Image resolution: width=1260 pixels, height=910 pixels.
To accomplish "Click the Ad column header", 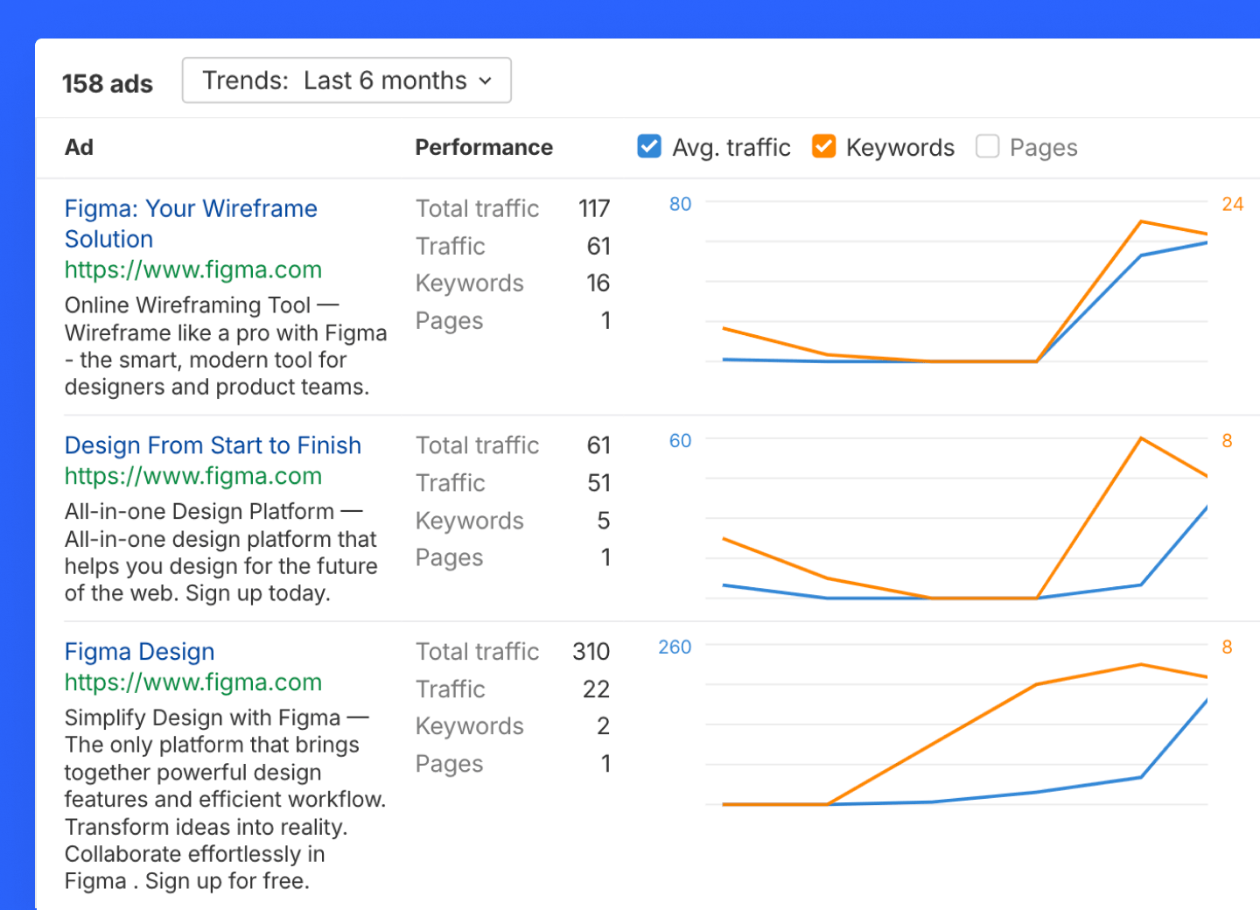I will [79, 147].
